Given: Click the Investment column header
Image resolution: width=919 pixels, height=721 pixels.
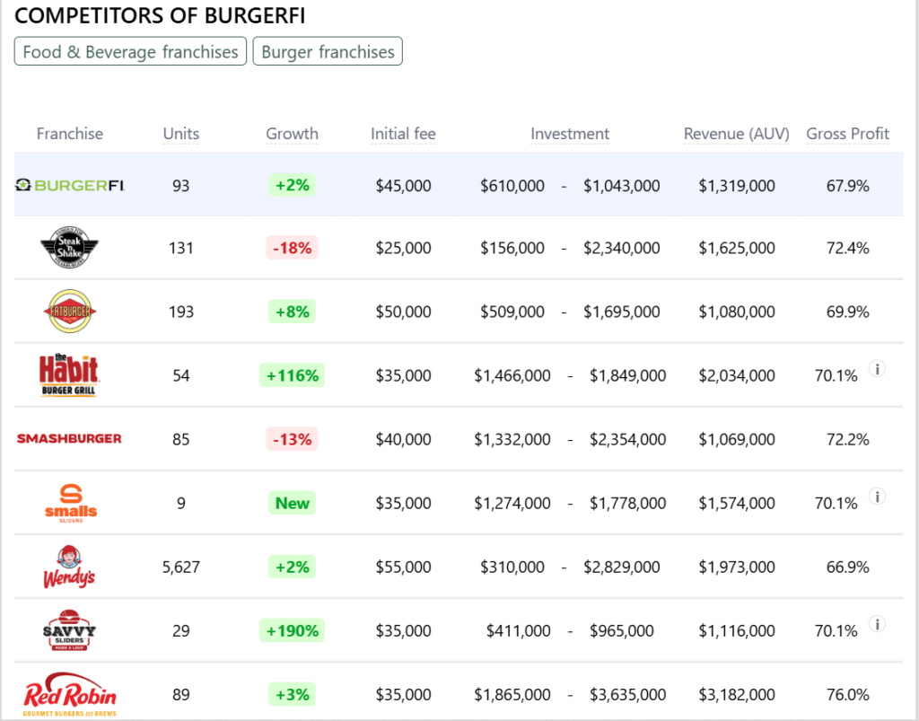Looking at the screenshot, I should point(570,134).
